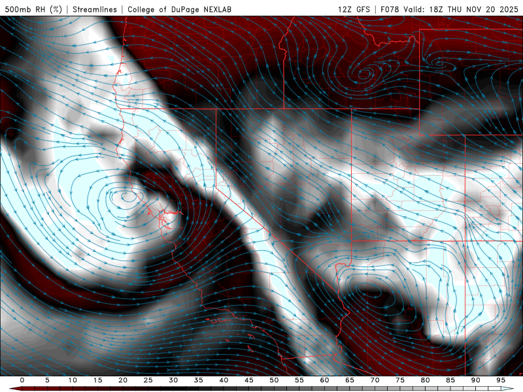Click the '50' label on the color scale

[x=274, y=380]
